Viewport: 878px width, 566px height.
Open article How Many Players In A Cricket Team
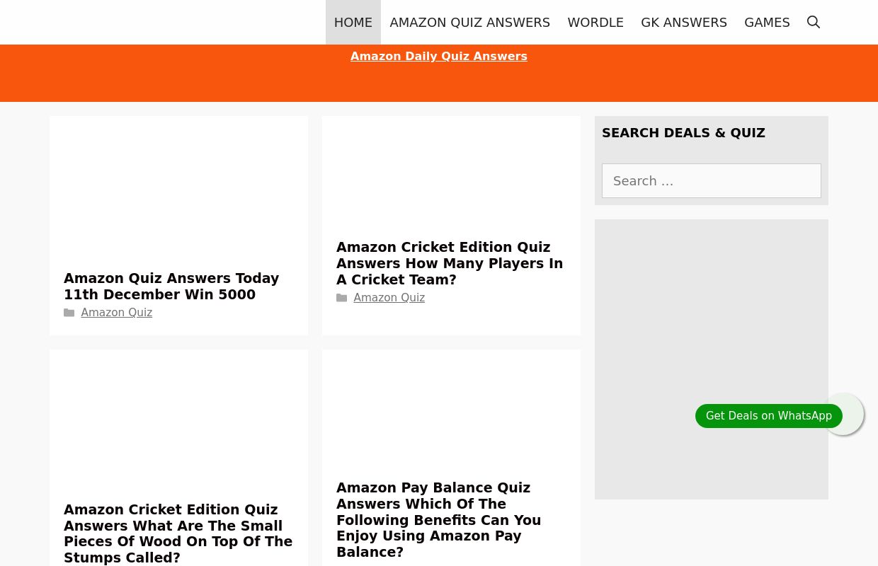click(x=450, y=263)
